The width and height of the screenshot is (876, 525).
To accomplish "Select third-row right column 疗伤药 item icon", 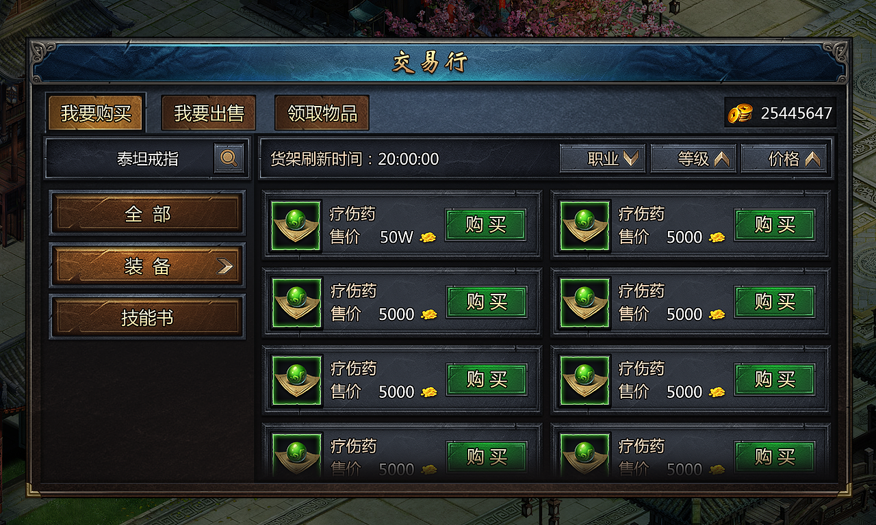I will click(x=585, y=381).
